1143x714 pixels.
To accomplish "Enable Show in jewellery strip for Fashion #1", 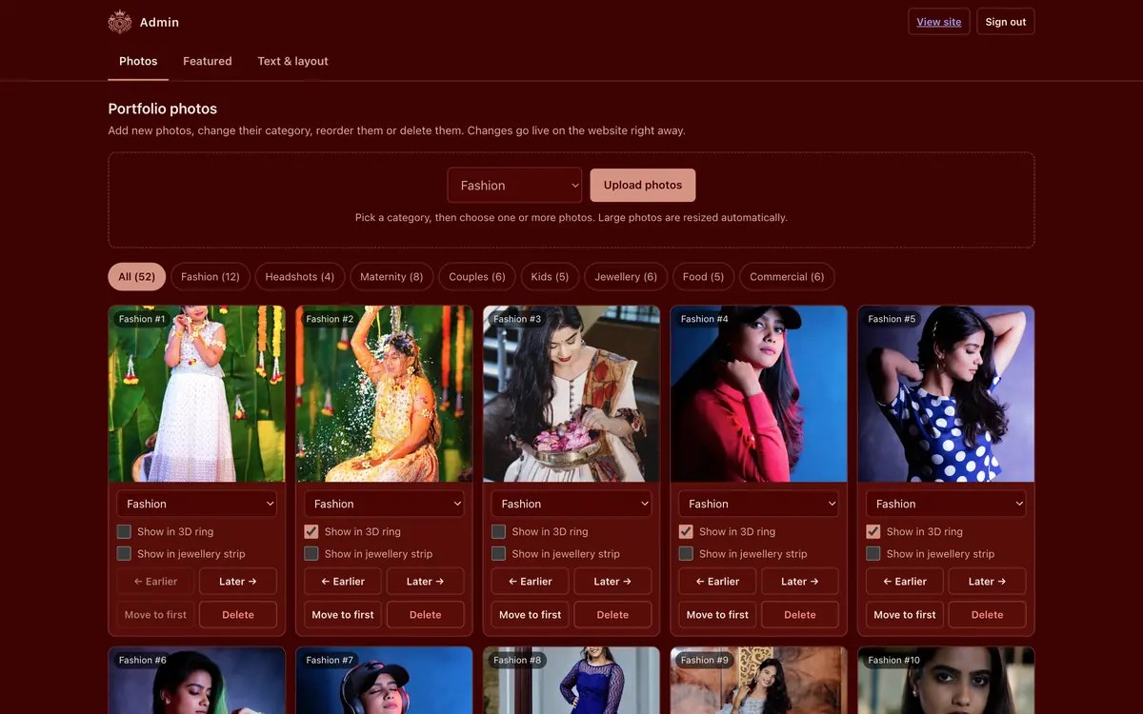I will [x=124, y=553].
